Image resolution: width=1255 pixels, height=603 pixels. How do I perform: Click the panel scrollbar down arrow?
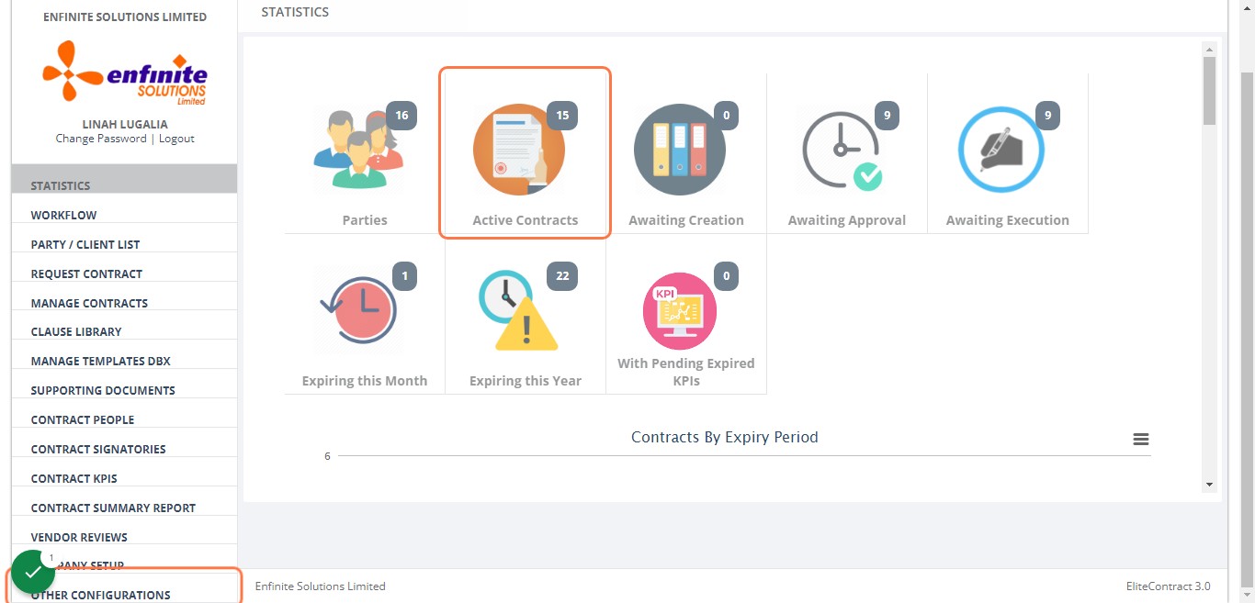coord(1209,485)
